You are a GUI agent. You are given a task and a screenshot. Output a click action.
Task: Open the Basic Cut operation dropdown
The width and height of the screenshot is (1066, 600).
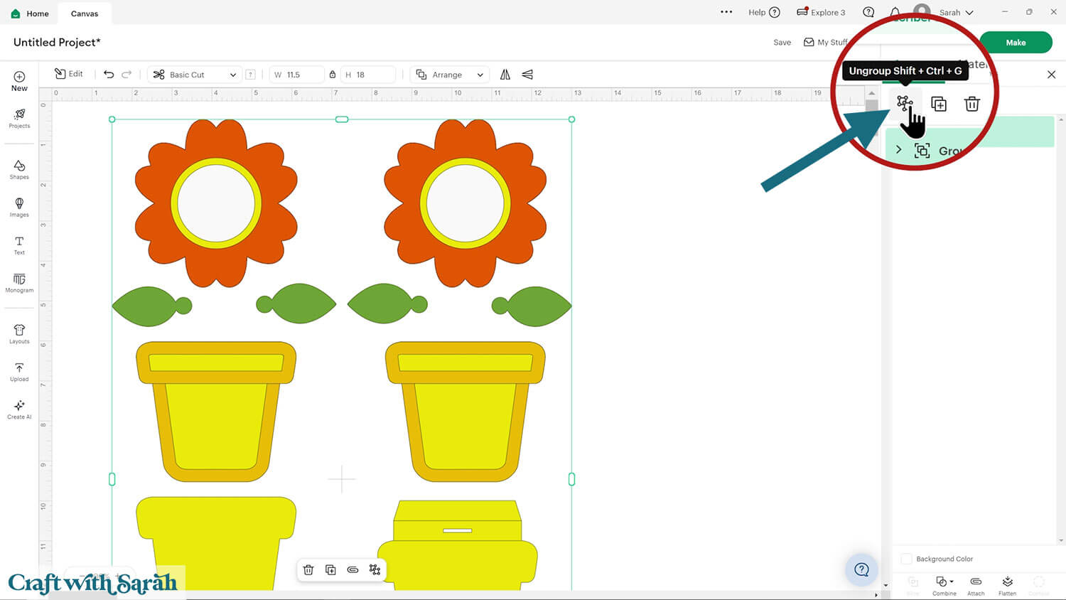click(195, 75)
